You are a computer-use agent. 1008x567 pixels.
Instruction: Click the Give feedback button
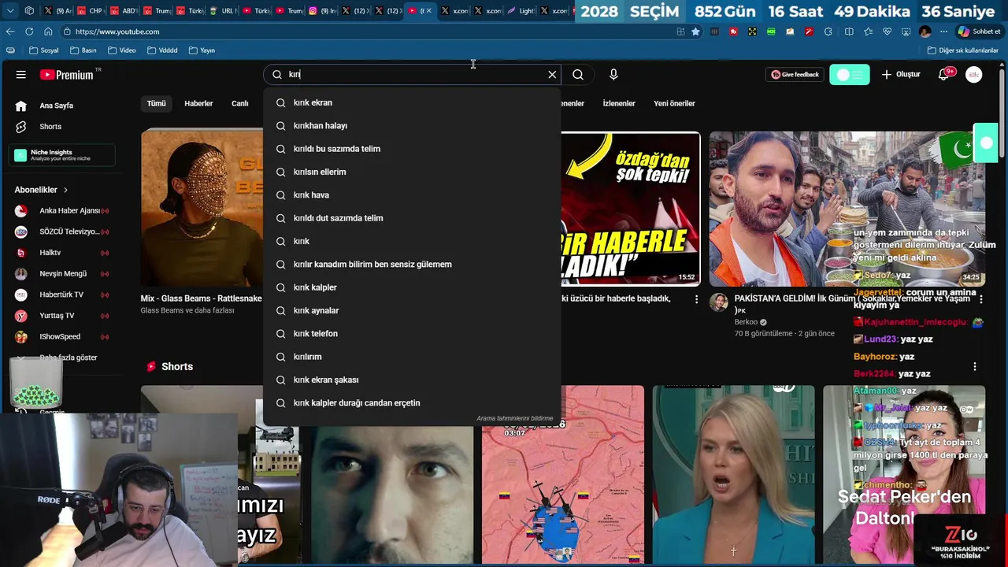tap(795, 74)
